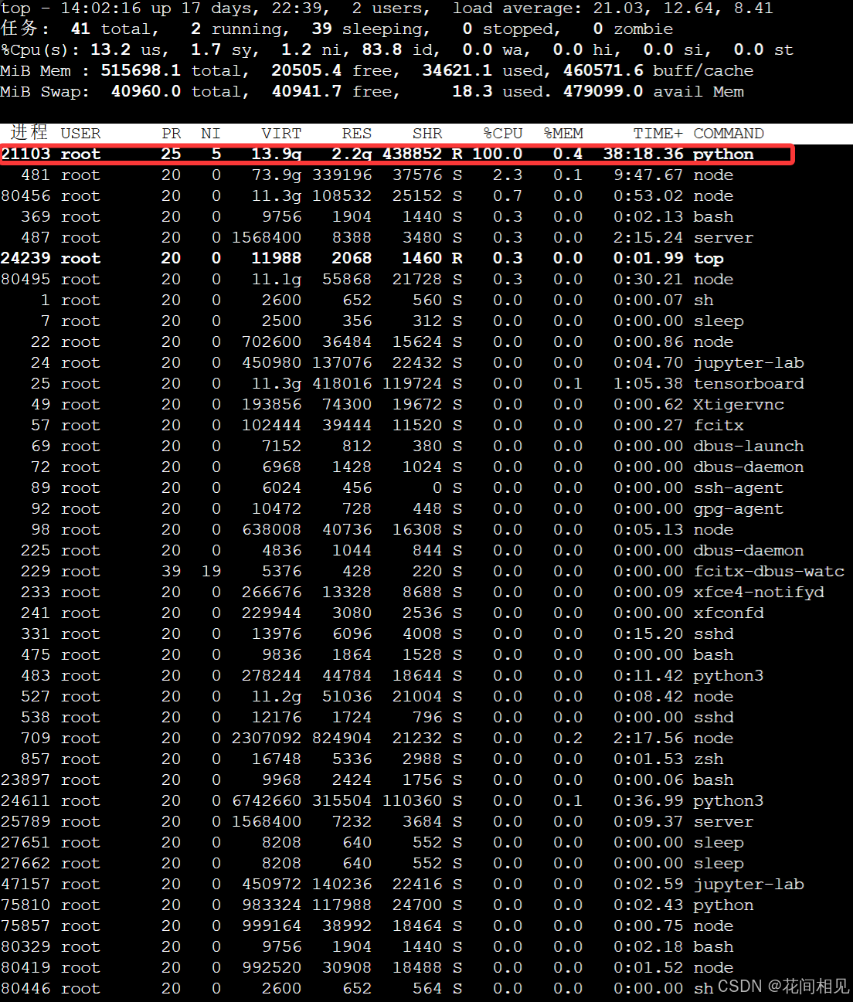Select the %MEM column header
This screenshot has height=1002, width=853.
562,133
